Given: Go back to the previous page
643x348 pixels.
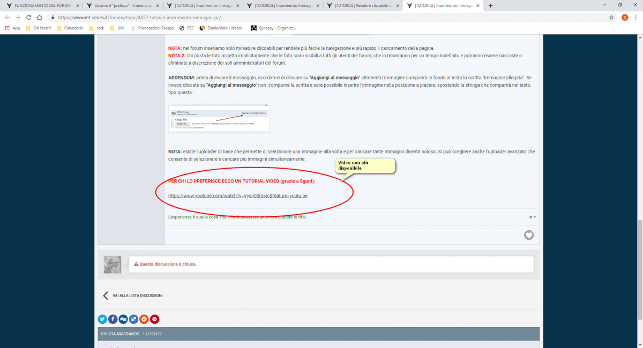Looking at the screenshot, I should pos(8,17).
